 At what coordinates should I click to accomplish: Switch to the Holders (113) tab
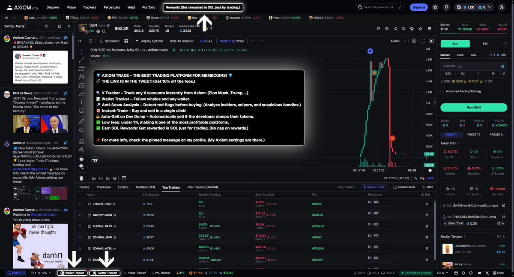tap(145, 187)
